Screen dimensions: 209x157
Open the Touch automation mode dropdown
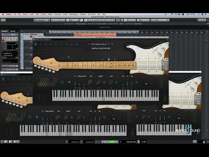[72, 20]
